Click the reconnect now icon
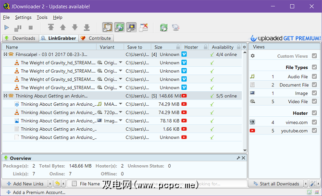The width and height of the screenshot is (322, 196). click(164, 27)
